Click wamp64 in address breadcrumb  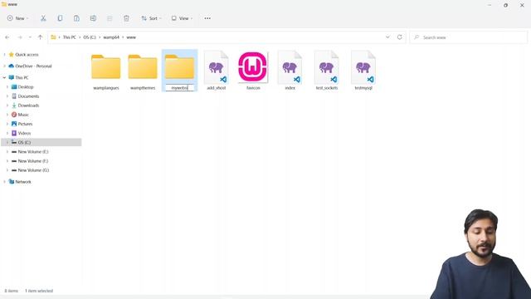tap(111, 37)
